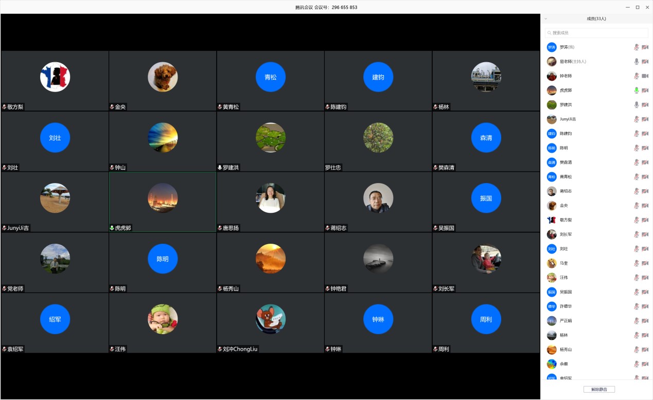
Task: Click the muted microphone icon beside 罗涛(我)
Action: coord(637,47)
